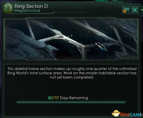
Task: Click the "This skeletal frame section" description line
Action: click(x=72, y=69)
